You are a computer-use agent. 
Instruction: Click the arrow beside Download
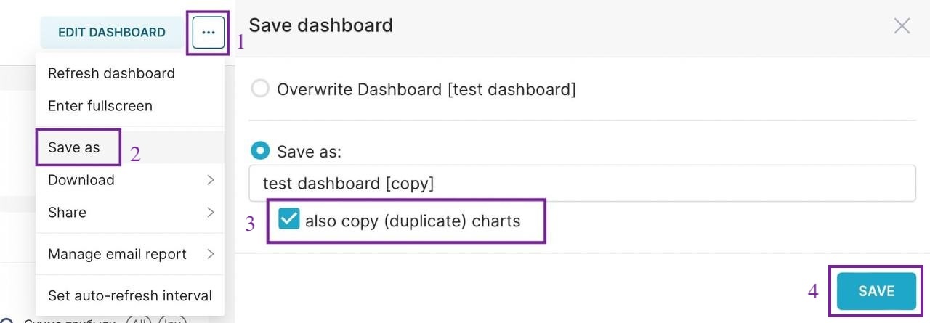pyautogui.click(x=211, y=180)
